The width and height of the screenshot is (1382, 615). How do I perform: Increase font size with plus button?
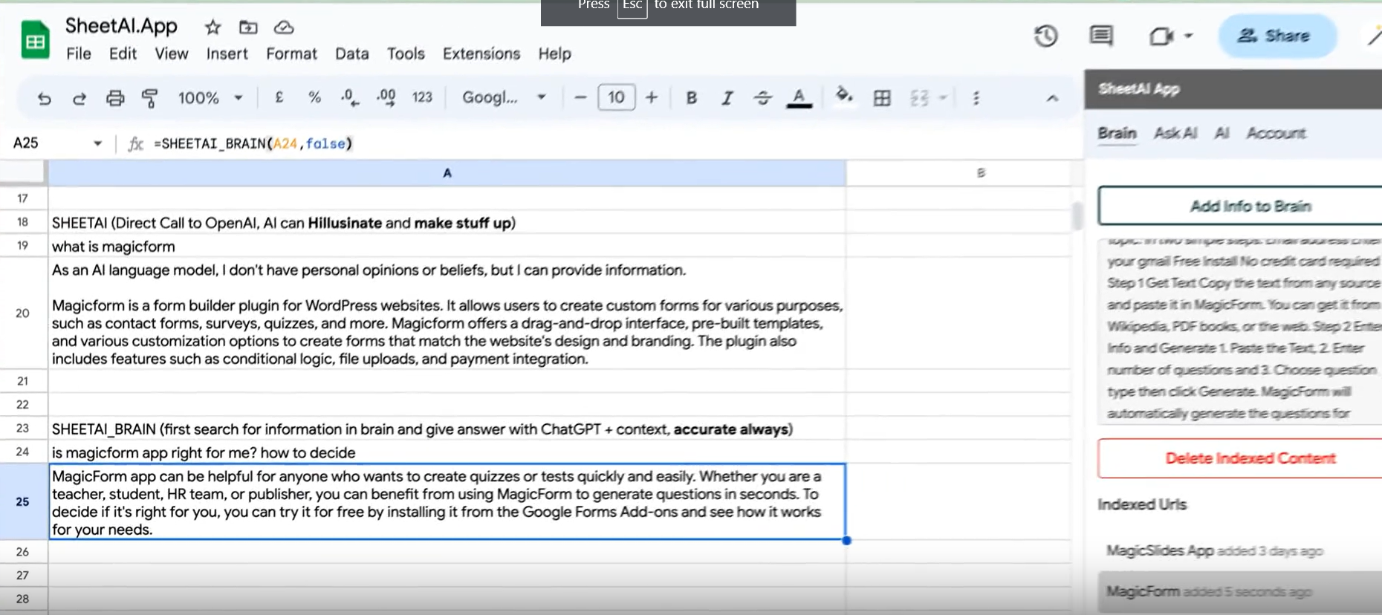pos(652,97)
